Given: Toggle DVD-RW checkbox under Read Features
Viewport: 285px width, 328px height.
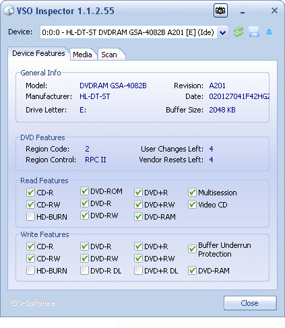Looking at the screenshot, I should pyautogui.click(x=84, y=216).
